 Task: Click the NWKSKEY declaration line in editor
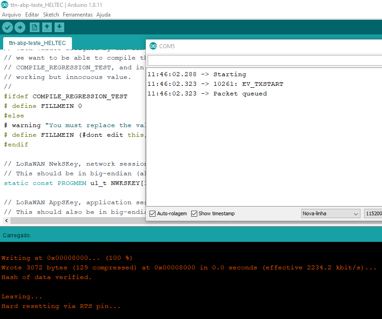(73, 183)
